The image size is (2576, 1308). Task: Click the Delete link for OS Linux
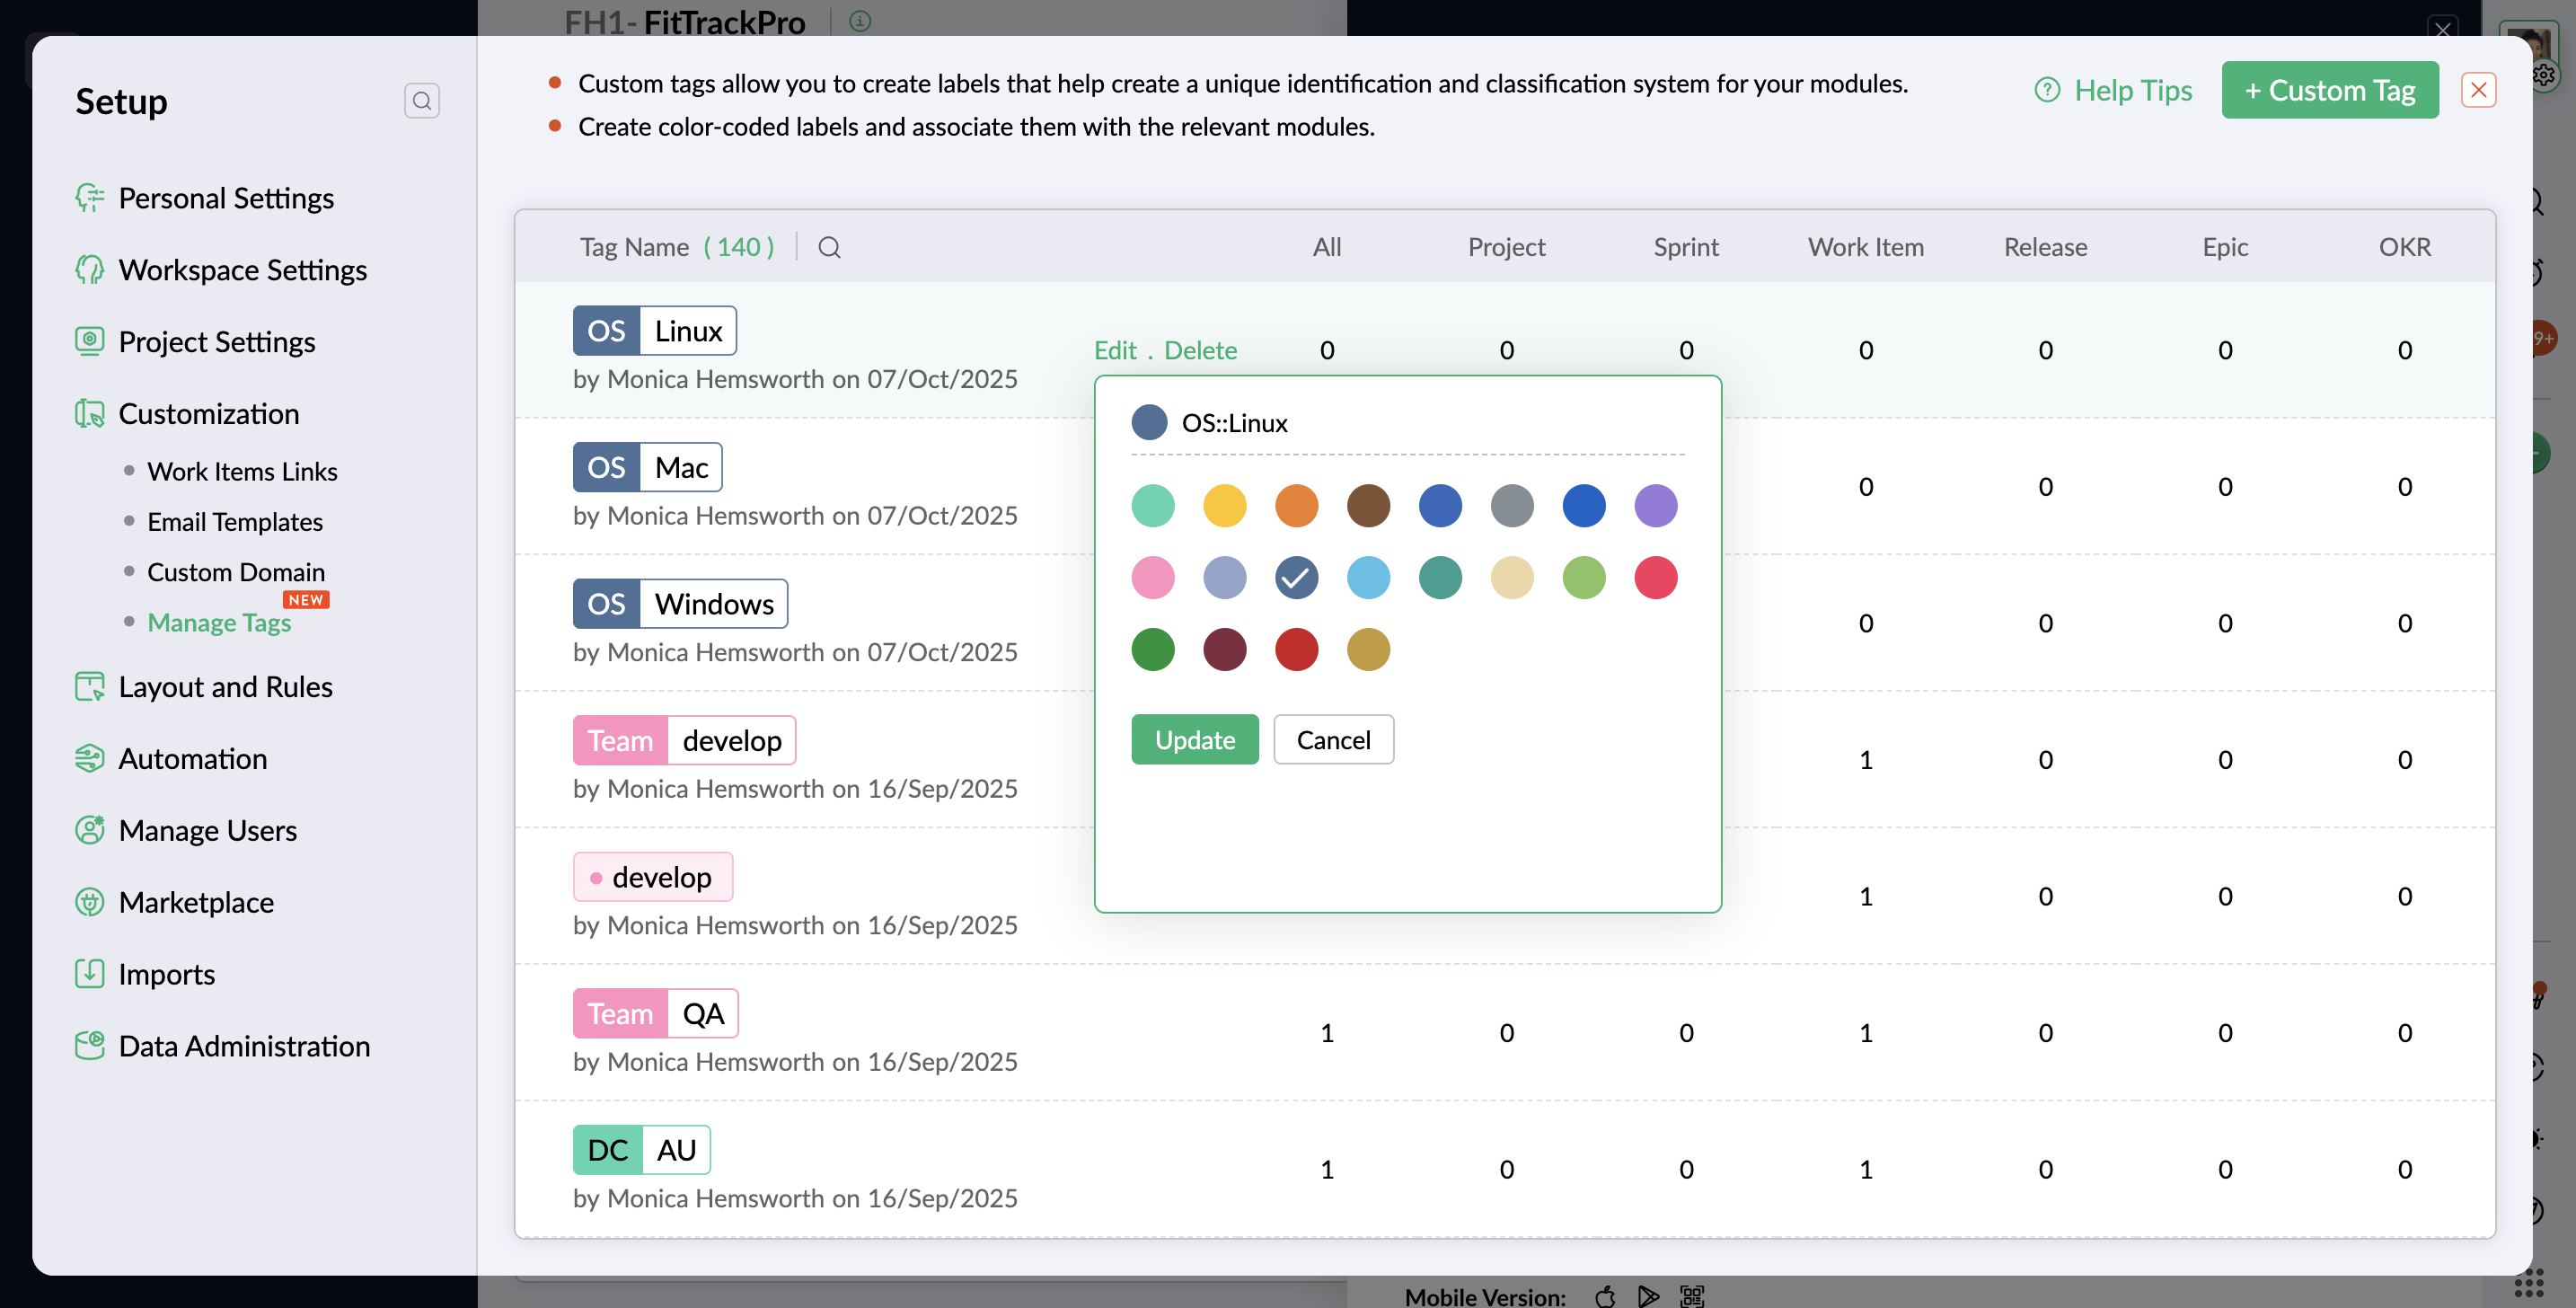[x=1200, y=350]
